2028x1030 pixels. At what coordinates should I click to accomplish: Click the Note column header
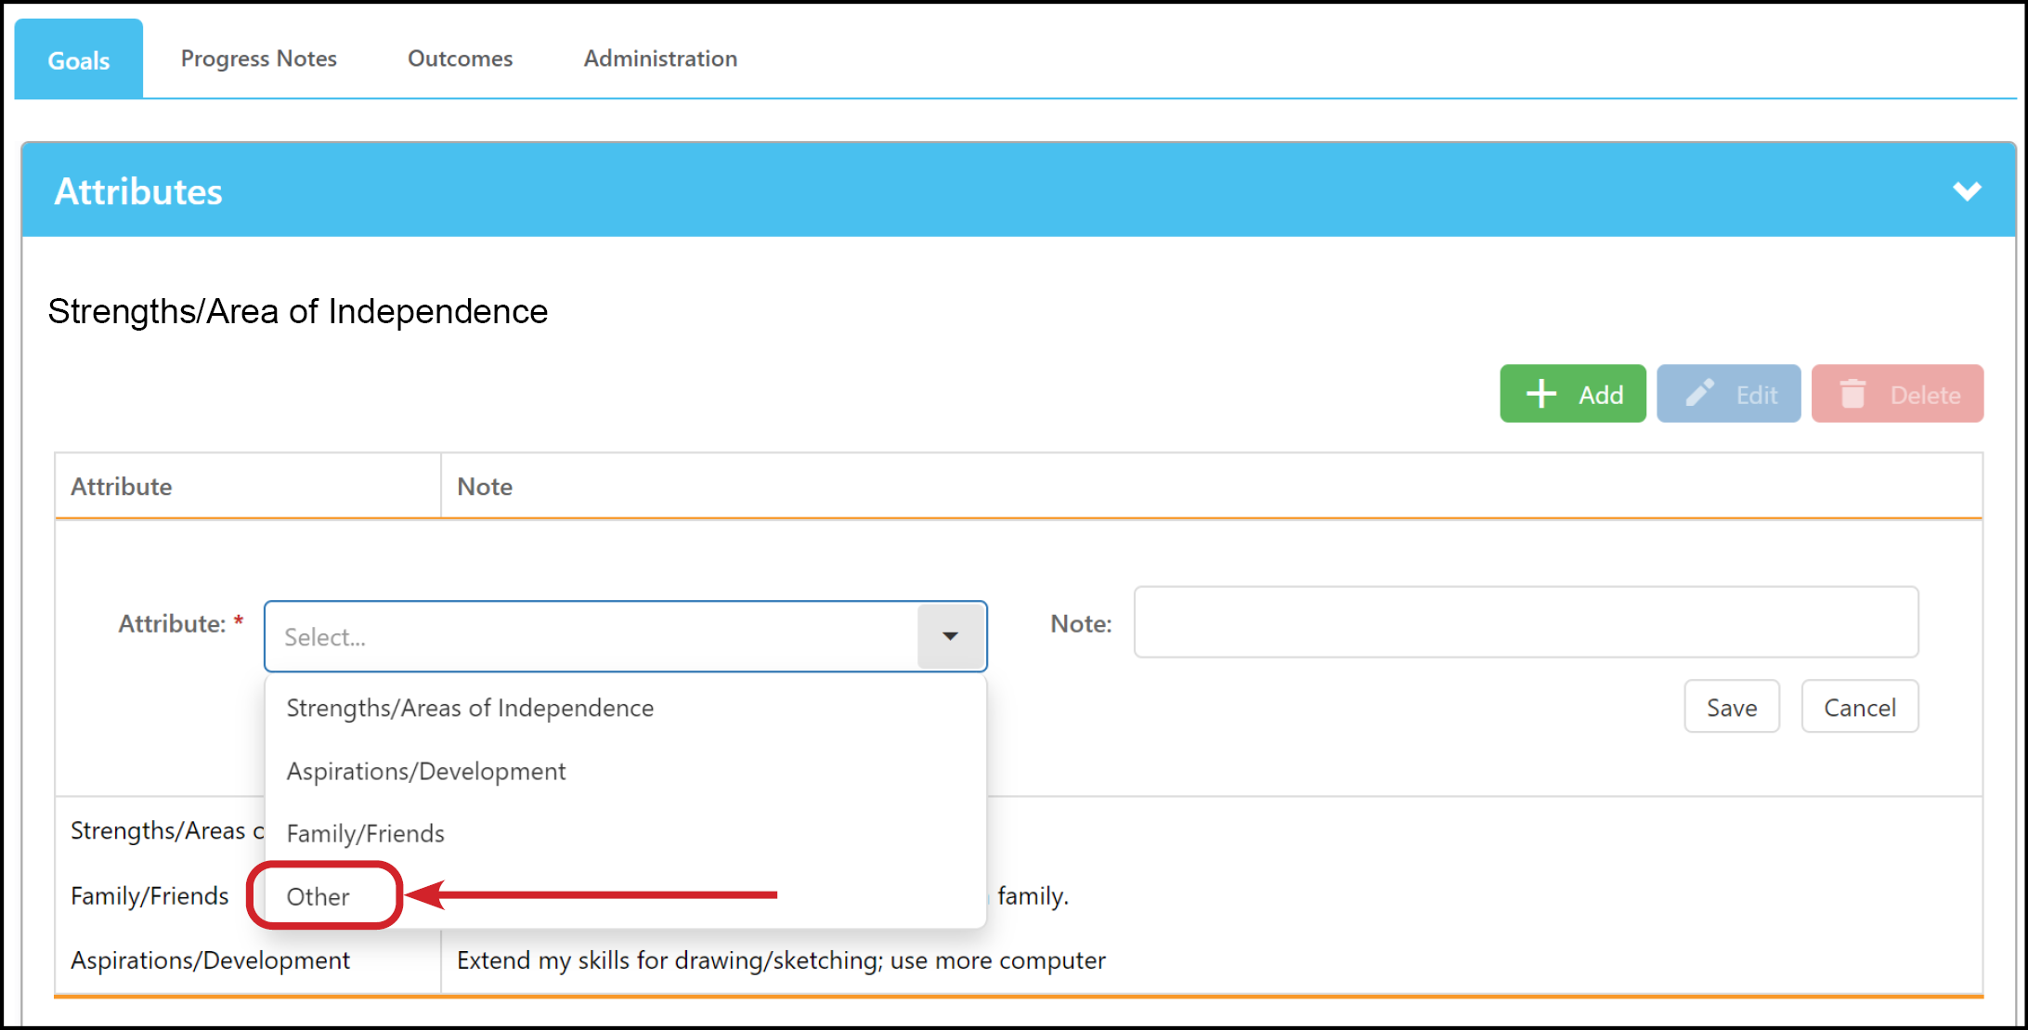(1212, 486)
